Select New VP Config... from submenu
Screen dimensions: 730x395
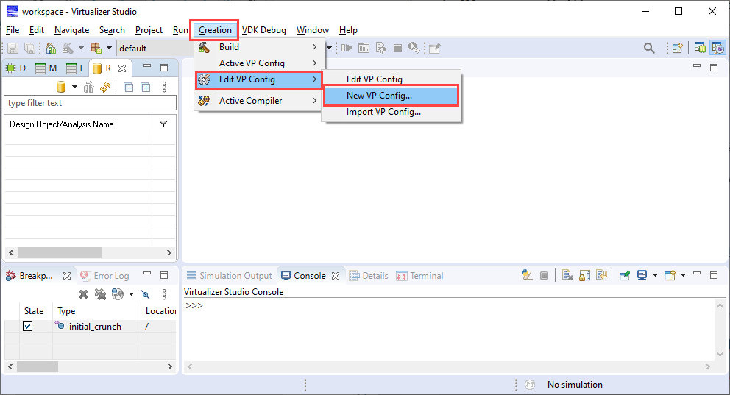(391, 96)
